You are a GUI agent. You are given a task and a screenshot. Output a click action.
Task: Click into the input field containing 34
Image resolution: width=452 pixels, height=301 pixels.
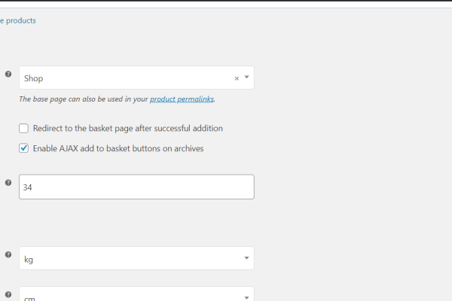[x=136, y=187]
